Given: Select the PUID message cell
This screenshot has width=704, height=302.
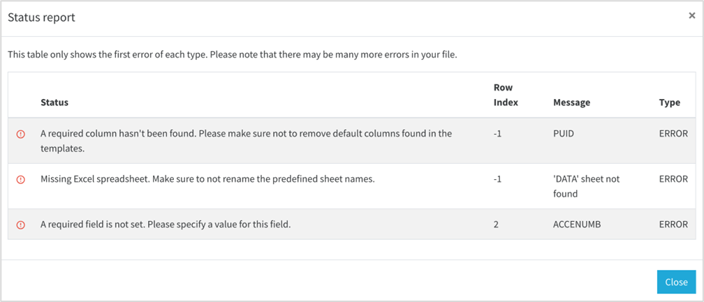Looking at the screenshot, I should coord(563,133).
